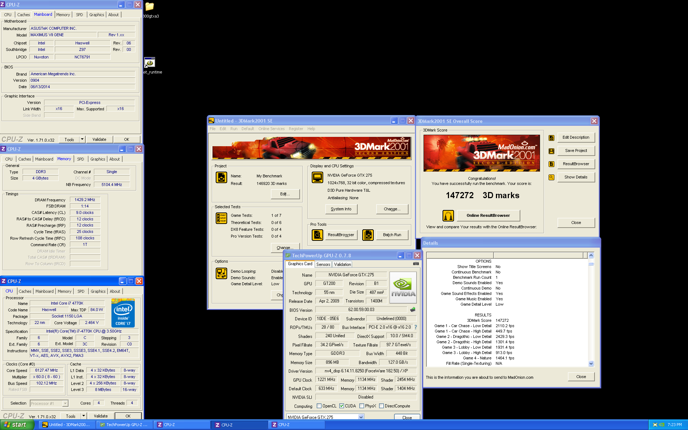Viewport: 688px width, 430px height.
Task: Click the Save Project button
Action: point(576,150)
